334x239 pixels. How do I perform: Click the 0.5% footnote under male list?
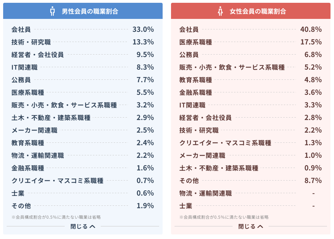click(x=56, y=217)
